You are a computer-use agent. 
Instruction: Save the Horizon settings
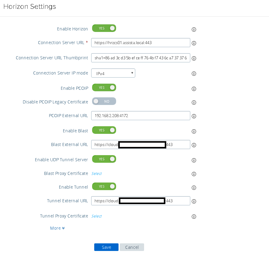(x=106, y=247)
